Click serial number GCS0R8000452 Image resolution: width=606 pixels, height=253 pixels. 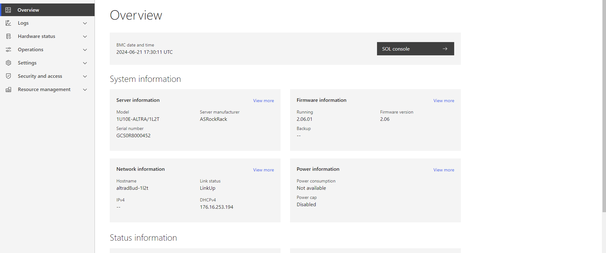133,136
